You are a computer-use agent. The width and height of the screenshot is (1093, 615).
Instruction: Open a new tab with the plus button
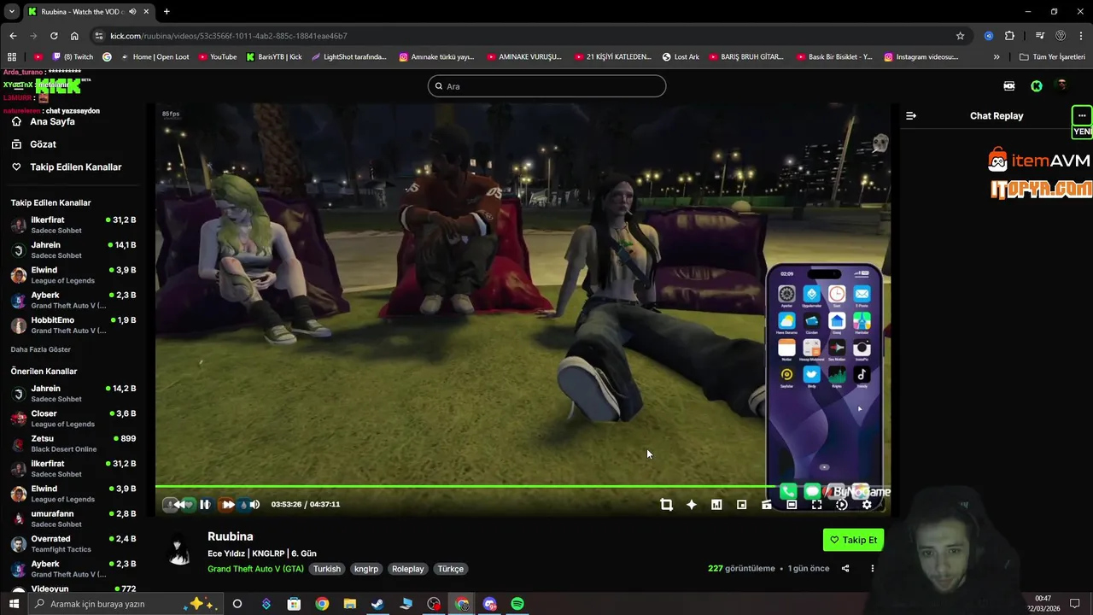click(x=167, y=12)
